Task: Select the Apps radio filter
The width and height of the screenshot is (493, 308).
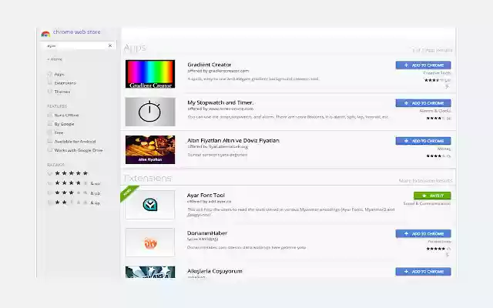Action: pos(49,74)
